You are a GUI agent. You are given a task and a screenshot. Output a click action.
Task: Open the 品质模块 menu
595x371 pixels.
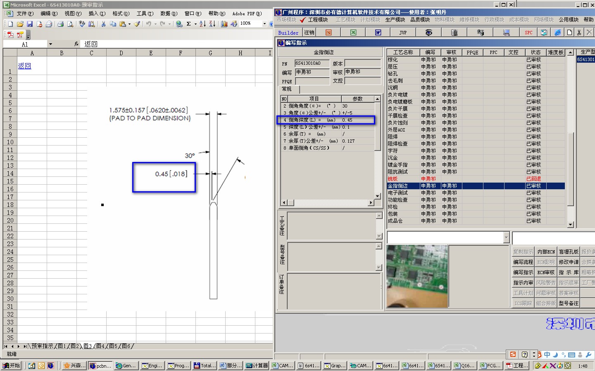coord(420,19)
